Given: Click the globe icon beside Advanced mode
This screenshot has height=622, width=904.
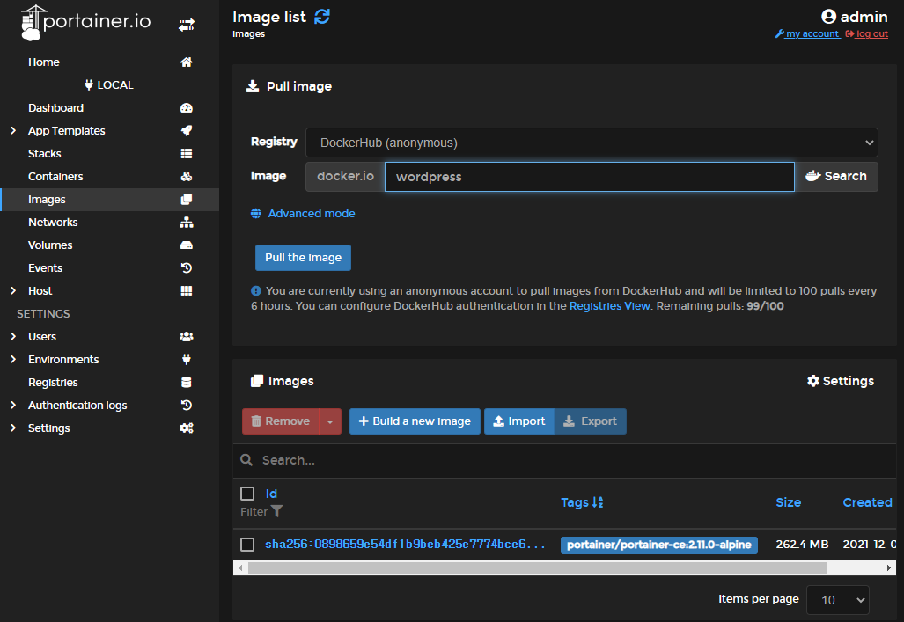Looking at the screenshot, I should [x=256, y=214].
